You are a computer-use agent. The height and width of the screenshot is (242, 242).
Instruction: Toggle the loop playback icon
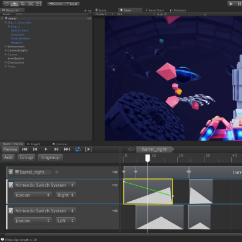[x=77, y=149]
